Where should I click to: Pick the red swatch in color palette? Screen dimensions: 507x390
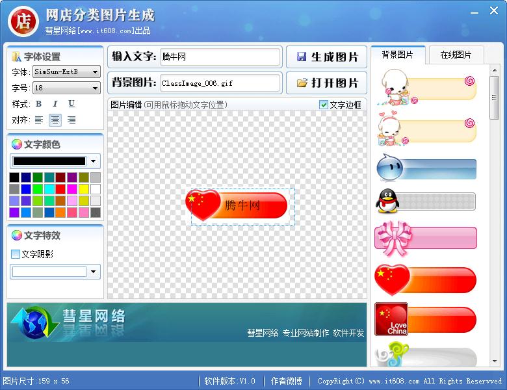60,189
